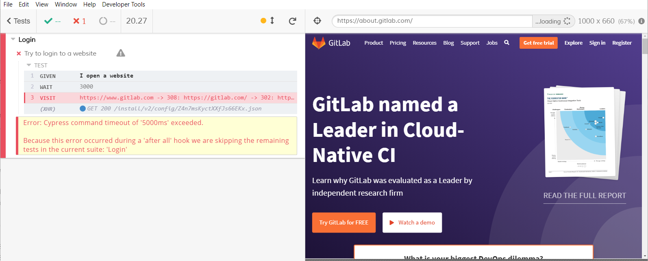Click the Forrester report thumbnail
648x261 pixels.
pyautogui.click(x=584, y=133)
